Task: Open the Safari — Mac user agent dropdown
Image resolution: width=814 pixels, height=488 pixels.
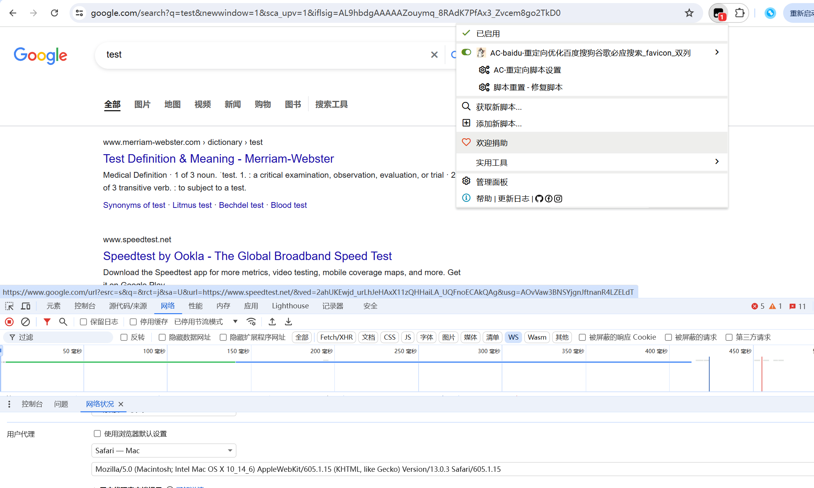Action: point(164,451)
